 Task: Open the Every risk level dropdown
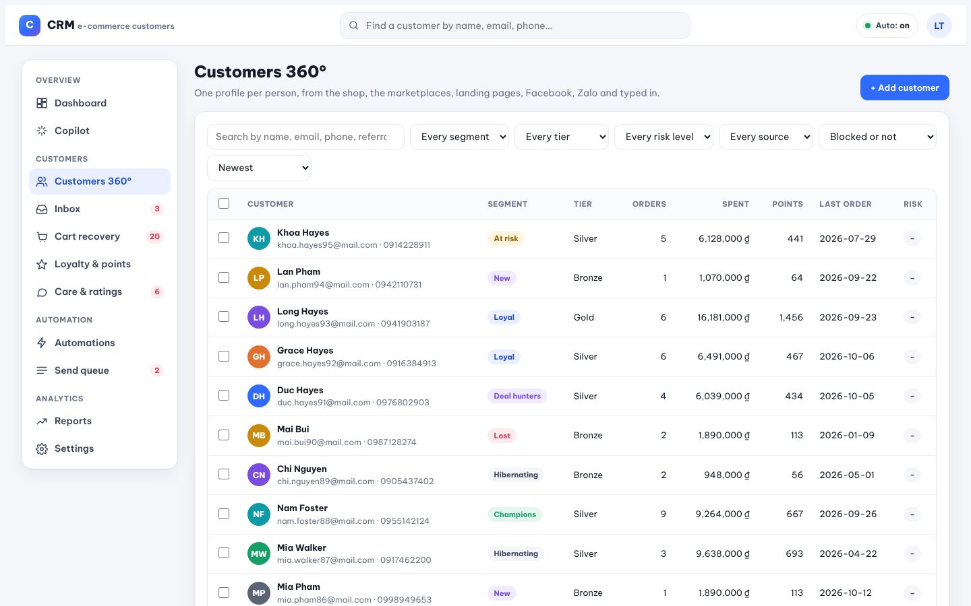tap(664, 137)
